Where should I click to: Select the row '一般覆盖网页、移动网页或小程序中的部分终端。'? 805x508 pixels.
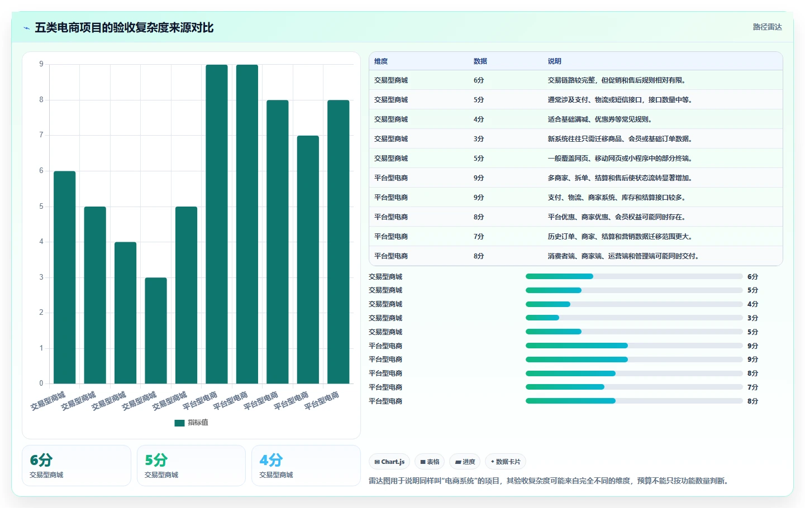(575, 159)
